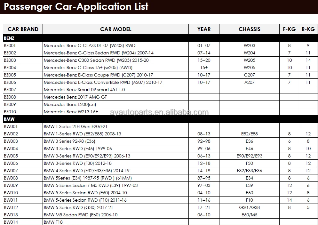The image size is (318, 225).
Task: Click 'Mercedes Benz E200(cn)' cell
Action: 115,104
